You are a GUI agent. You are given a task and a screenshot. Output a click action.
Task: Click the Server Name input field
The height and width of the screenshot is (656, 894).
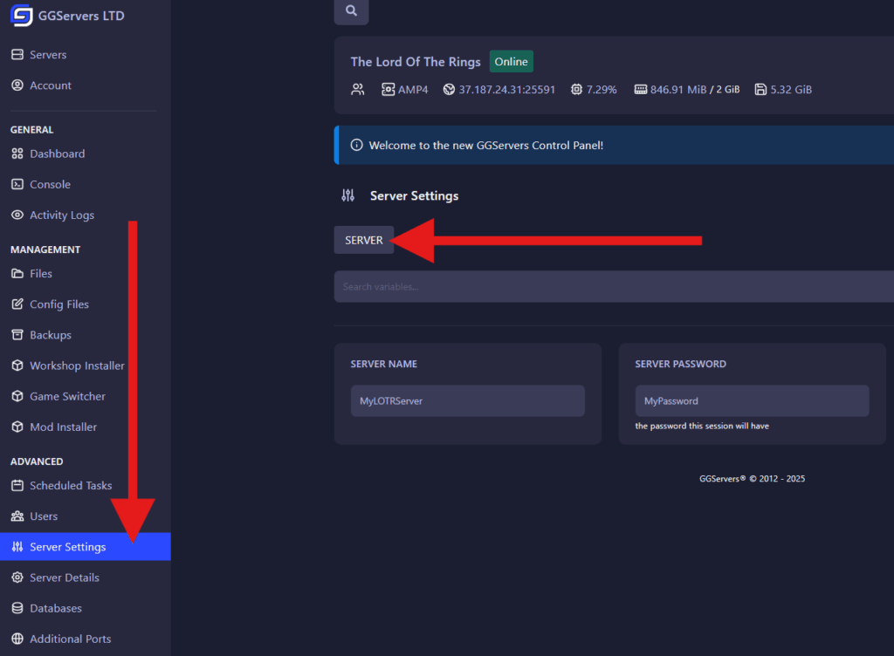pyautogui.click(x=467, y=401)
